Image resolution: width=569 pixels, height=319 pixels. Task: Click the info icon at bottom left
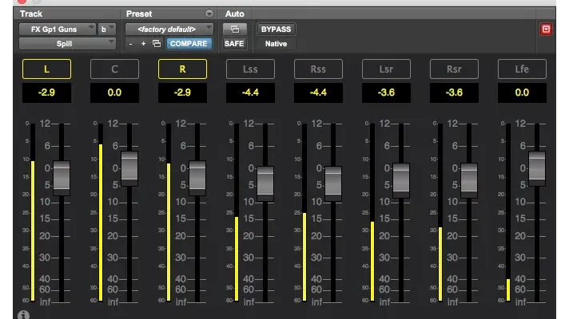pos(23,314)
